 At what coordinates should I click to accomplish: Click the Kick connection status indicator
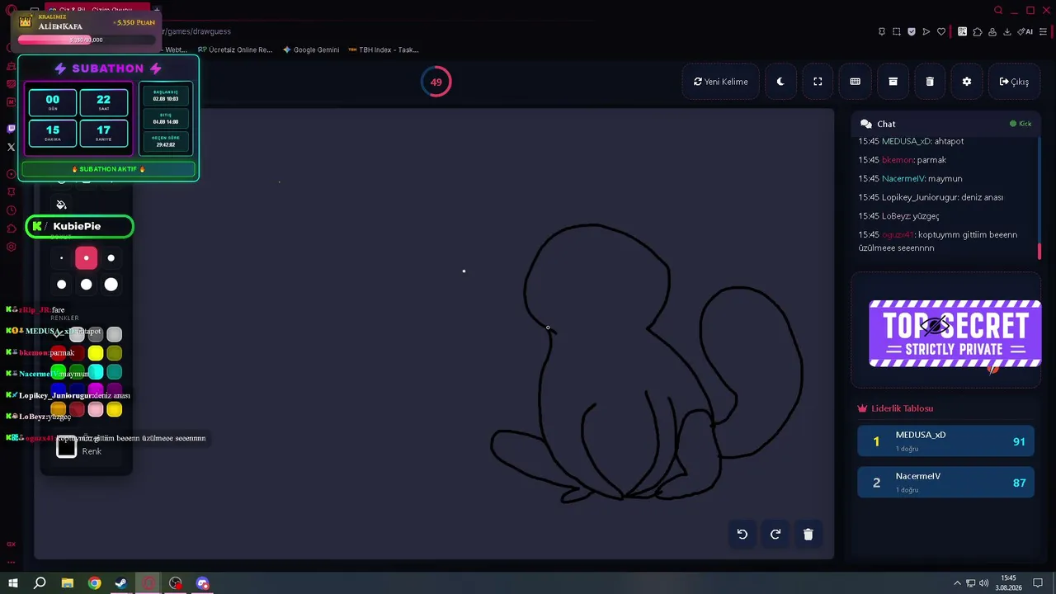1021,124
